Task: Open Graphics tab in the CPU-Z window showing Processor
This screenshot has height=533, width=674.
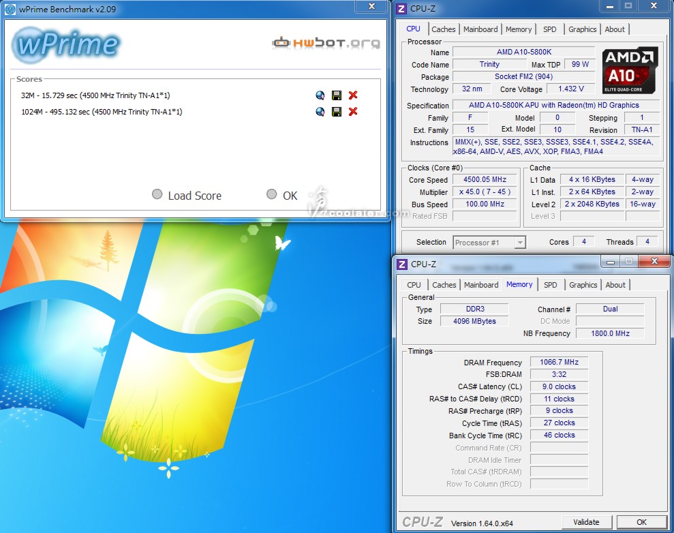Action: pyautogui.click(x=583, y=29)
